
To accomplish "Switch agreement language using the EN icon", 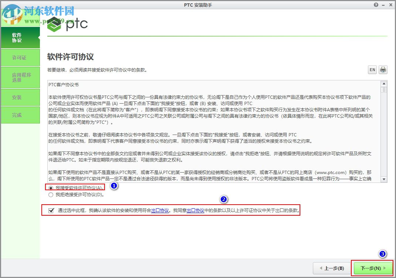I will pos(372,69).
